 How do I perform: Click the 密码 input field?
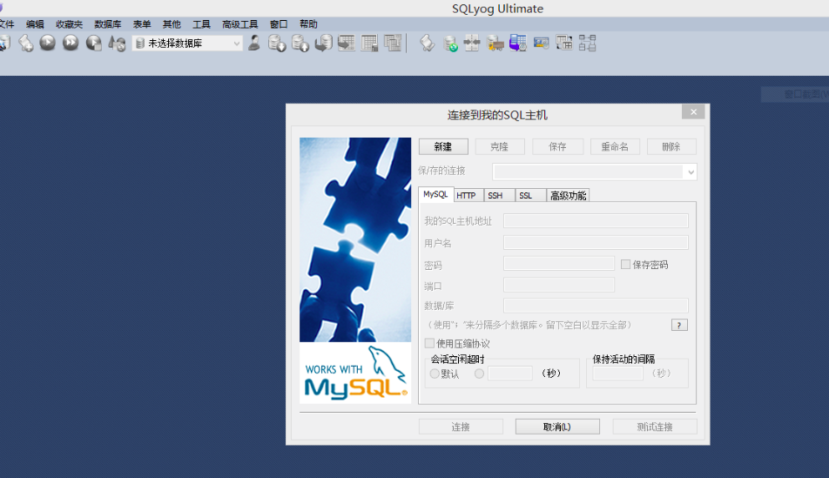tap(559, 263)
